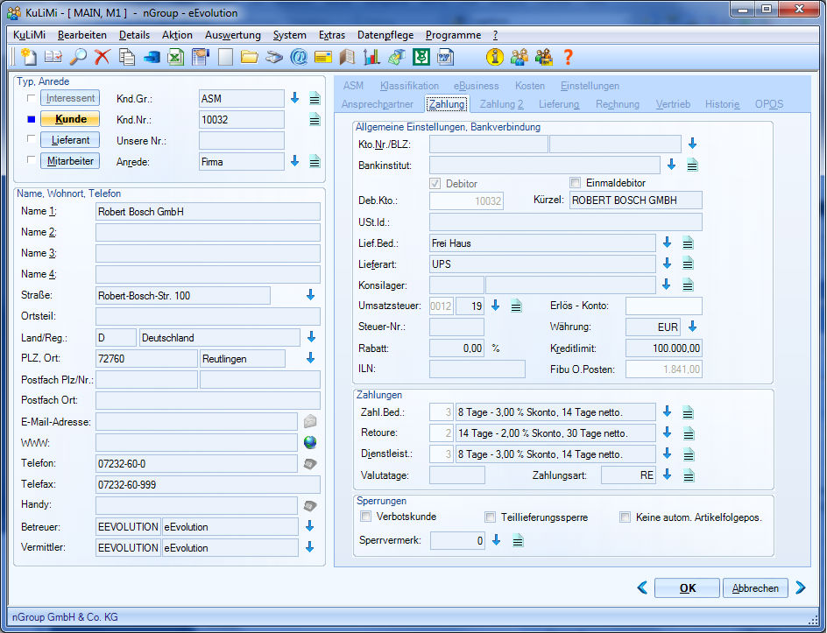This screenshot has width=827, height=633.
Task: Open the Betreuer dropdown arrow
Action: tap(309, 526)
